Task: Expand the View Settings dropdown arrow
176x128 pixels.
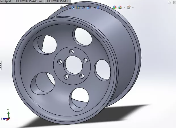Action: click(133, 8)
